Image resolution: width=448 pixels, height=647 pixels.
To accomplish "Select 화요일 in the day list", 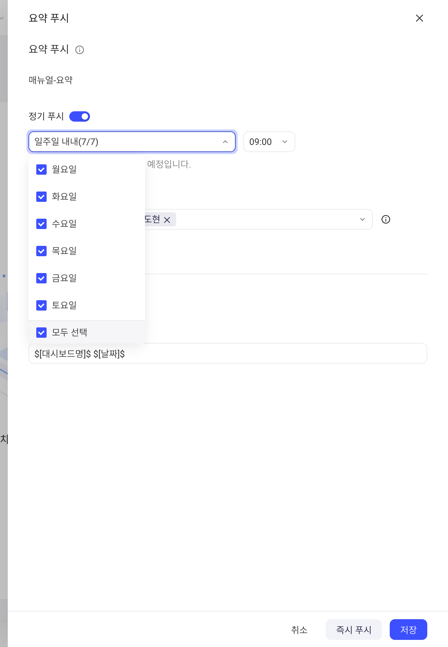I will [87, 197].
